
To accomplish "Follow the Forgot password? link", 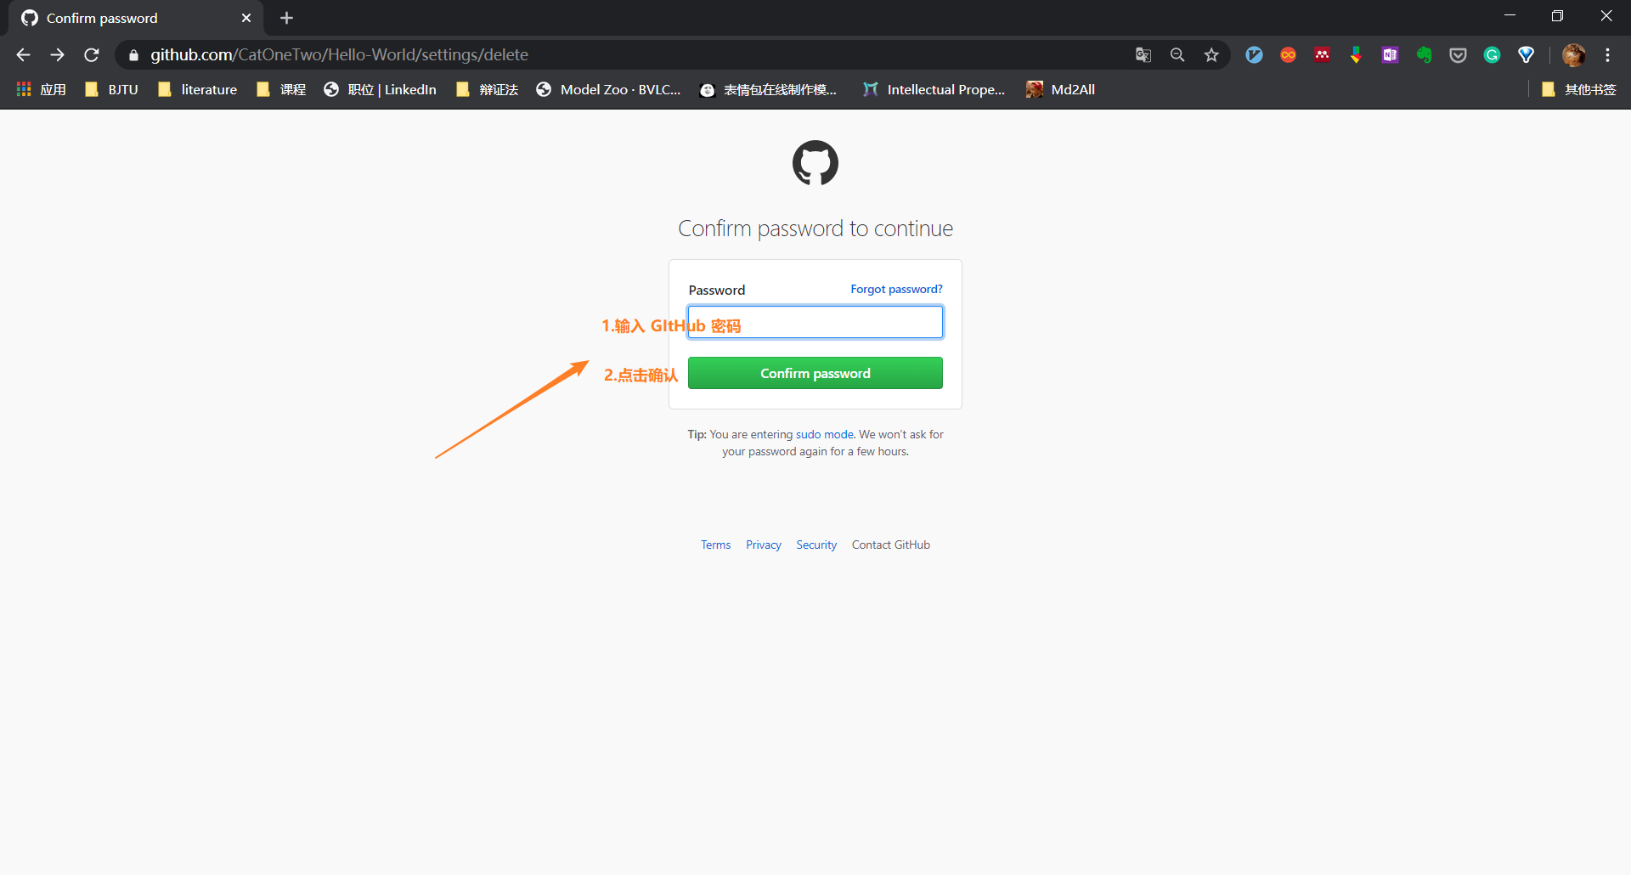I will [896, 290].
